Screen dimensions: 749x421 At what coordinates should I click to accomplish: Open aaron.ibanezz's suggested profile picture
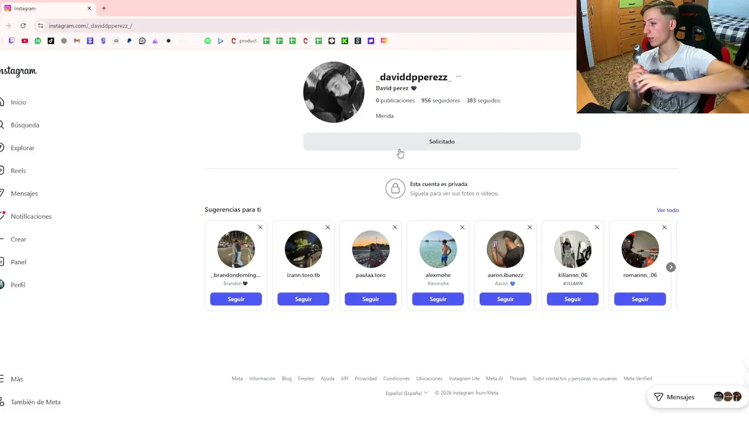click(505, 249)
